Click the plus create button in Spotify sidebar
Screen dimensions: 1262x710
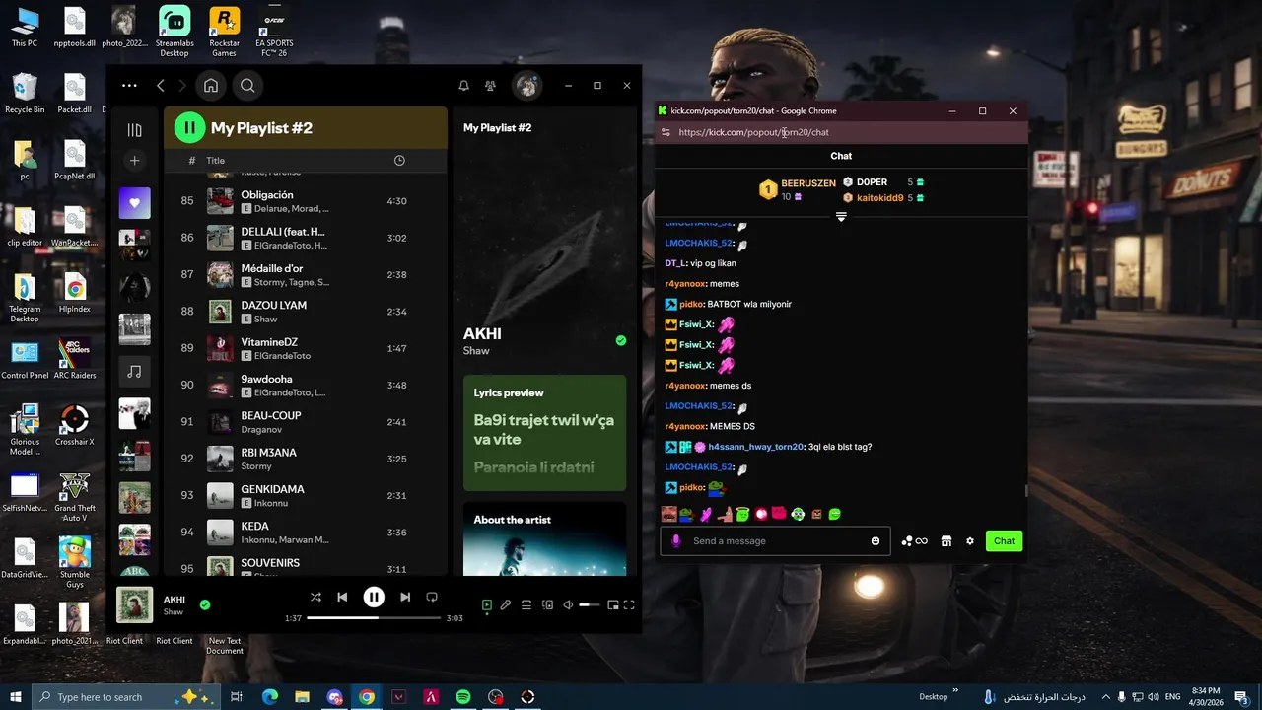pyautogui.click(x=135, y=160)
